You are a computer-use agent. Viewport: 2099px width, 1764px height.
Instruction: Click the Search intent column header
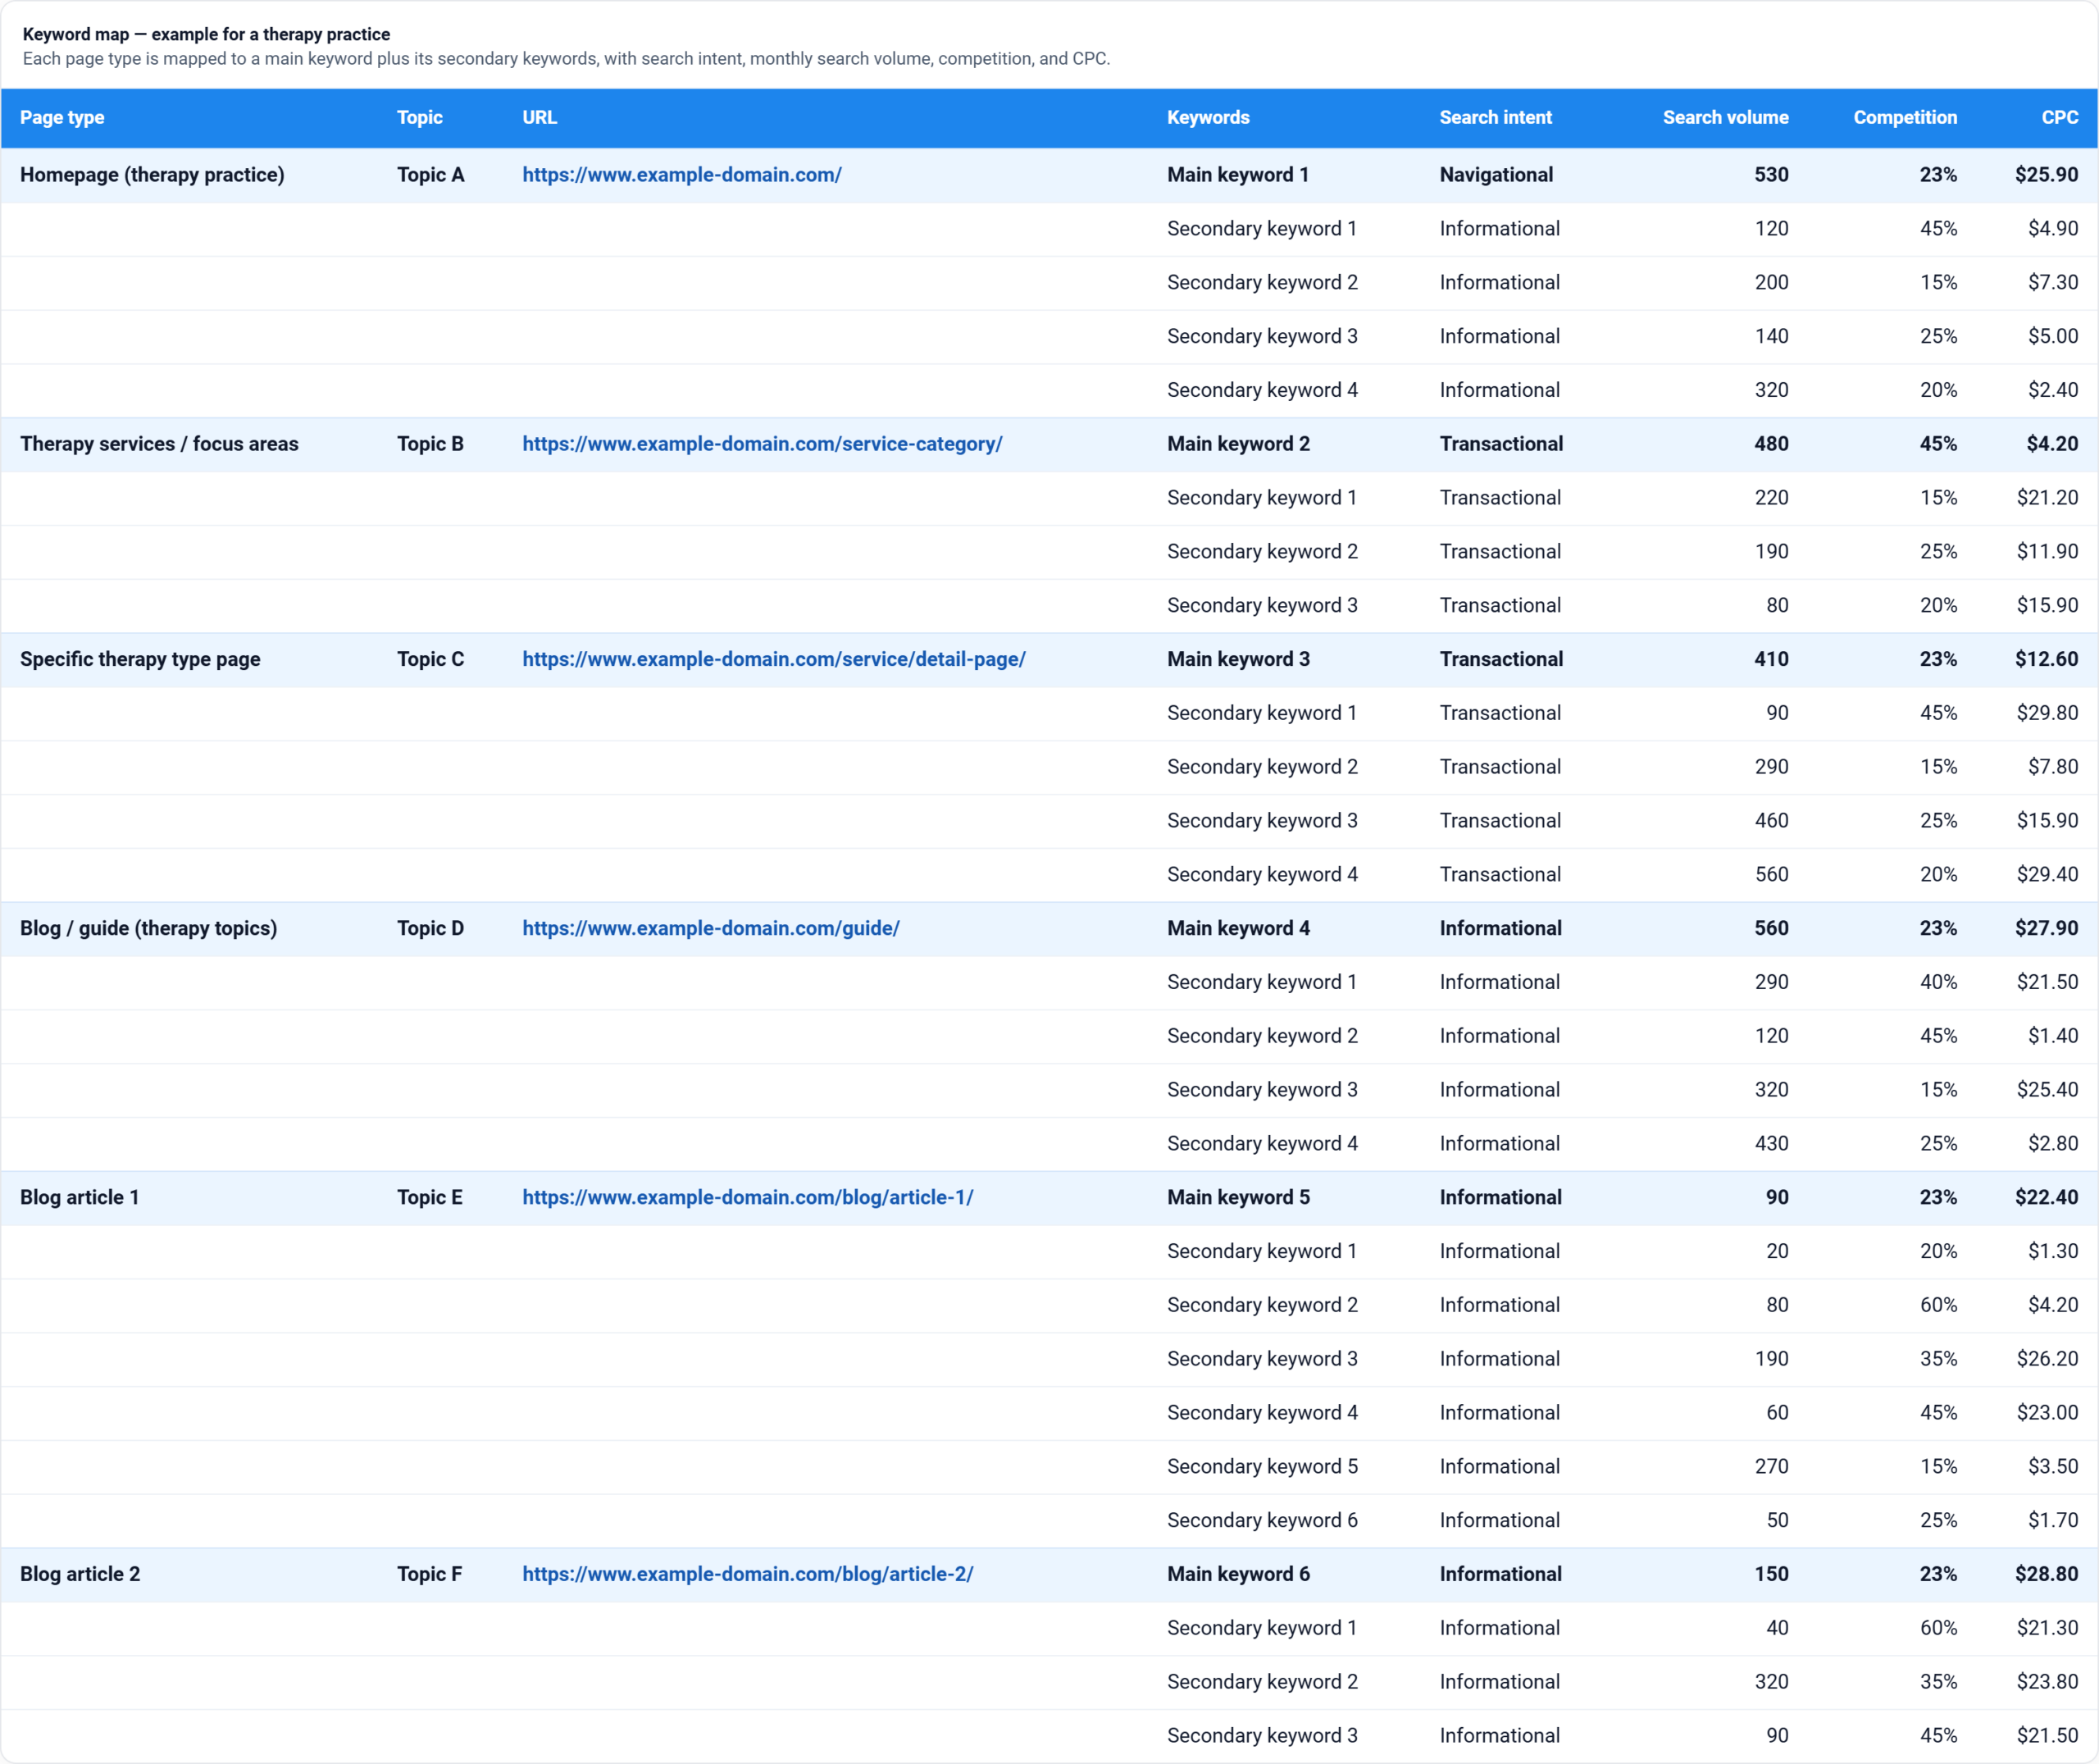(1496, 118)
